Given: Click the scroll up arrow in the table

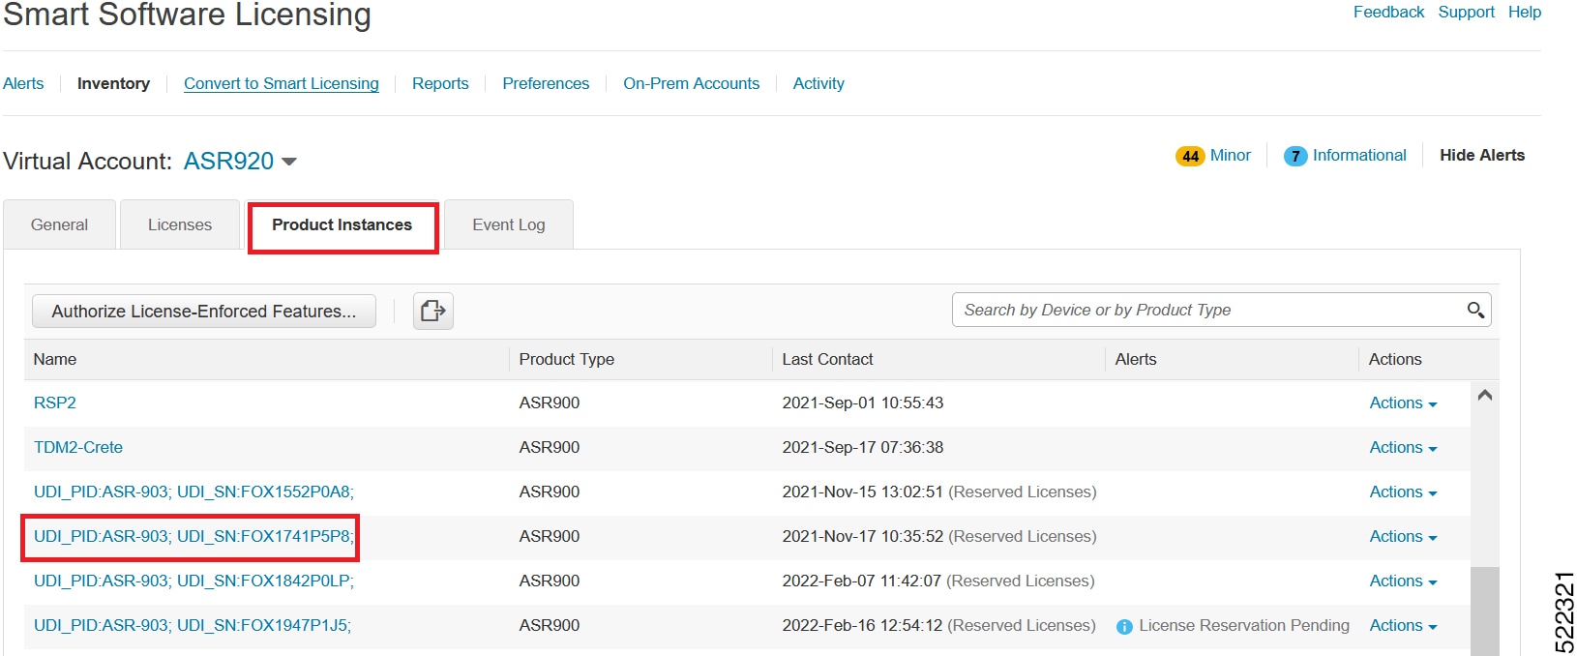Looking at the screenshot, I should (1485, 395).
